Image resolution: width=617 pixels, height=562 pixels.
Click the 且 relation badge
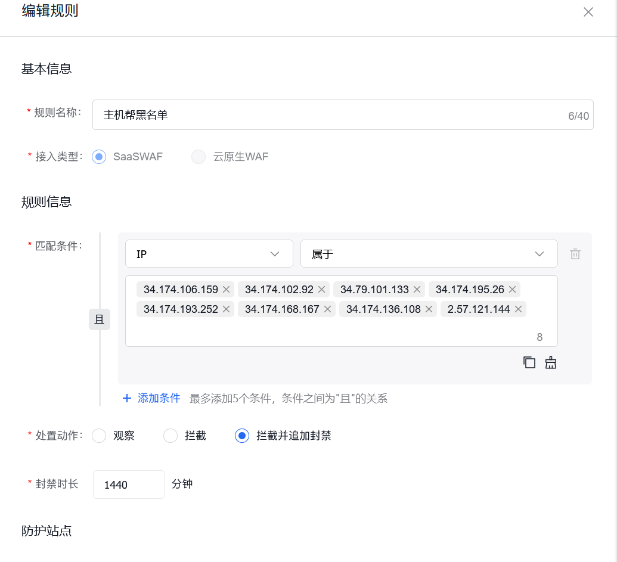tap(99, 319)
